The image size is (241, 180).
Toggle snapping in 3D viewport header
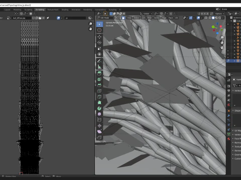click(161, 13)
